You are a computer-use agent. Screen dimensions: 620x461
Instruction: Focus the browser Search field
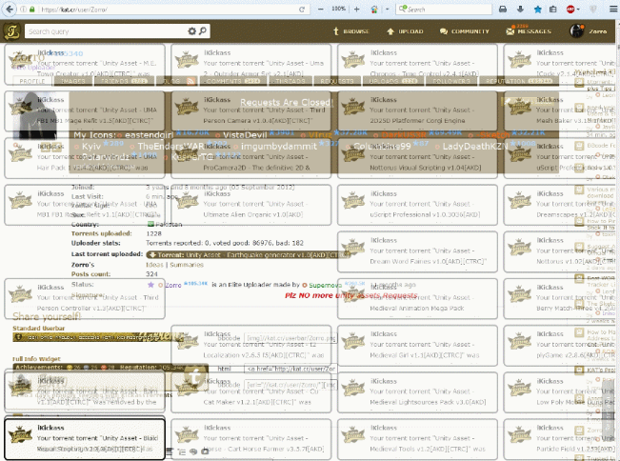pos(444,10)
